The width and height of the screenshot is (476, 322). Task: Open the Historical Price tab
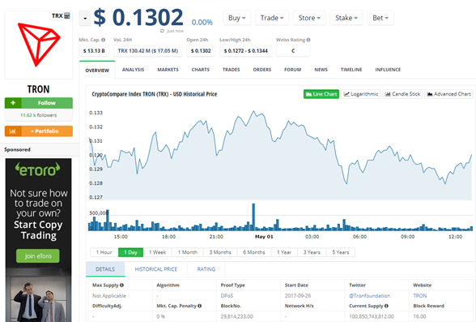(x=156, y=269)
